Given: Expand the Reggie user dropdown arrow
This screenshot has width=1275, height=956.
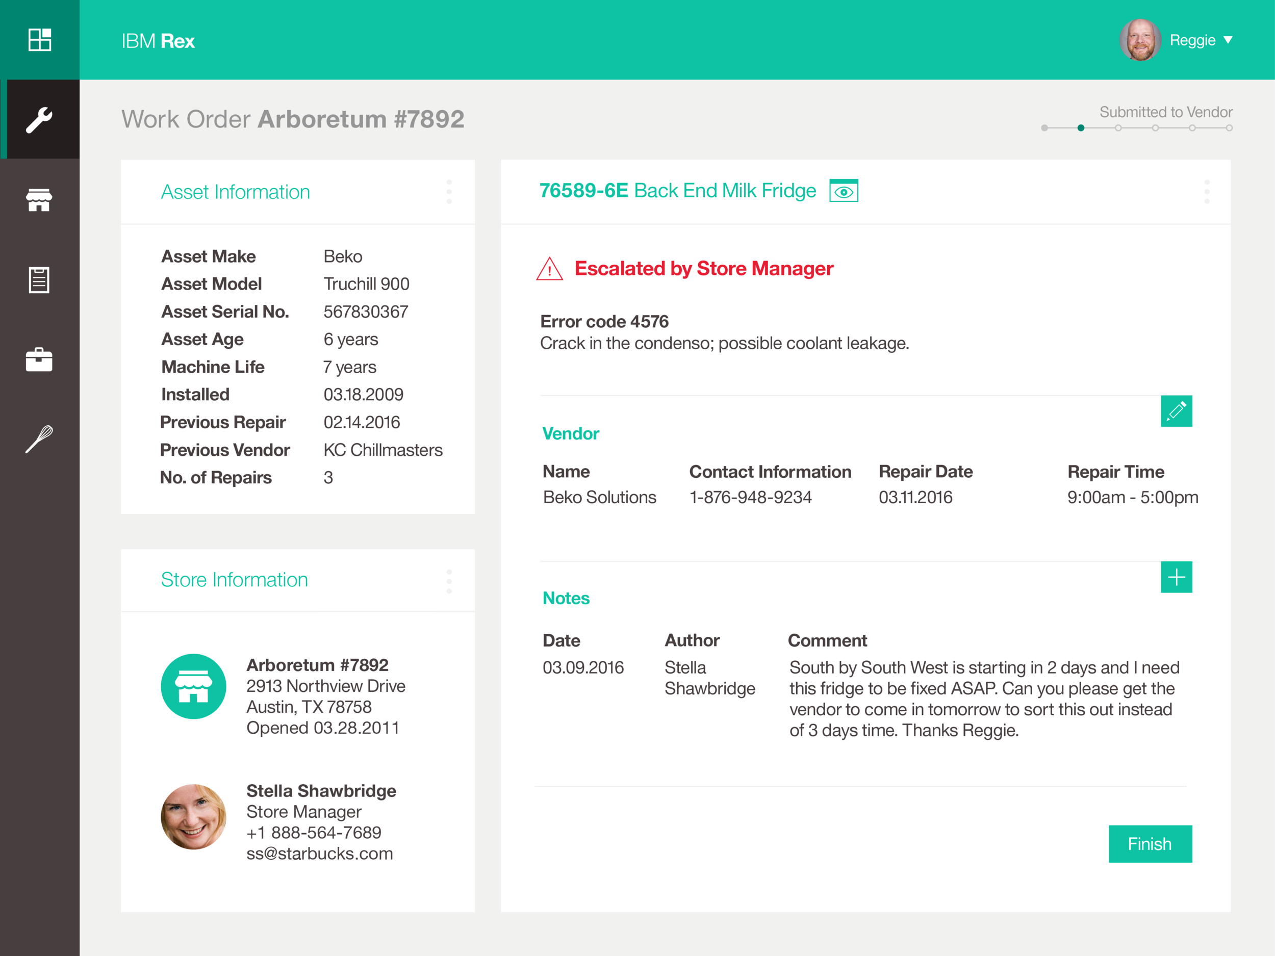Looking at the screenshot, I should click(1228, 40).
